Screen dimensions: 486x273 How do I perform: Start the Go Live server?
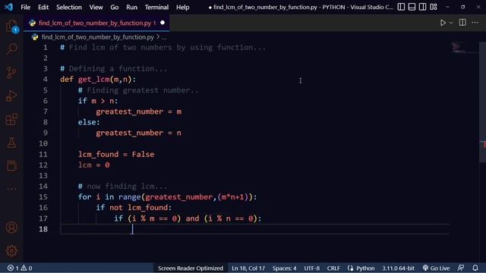coord(436,268)
